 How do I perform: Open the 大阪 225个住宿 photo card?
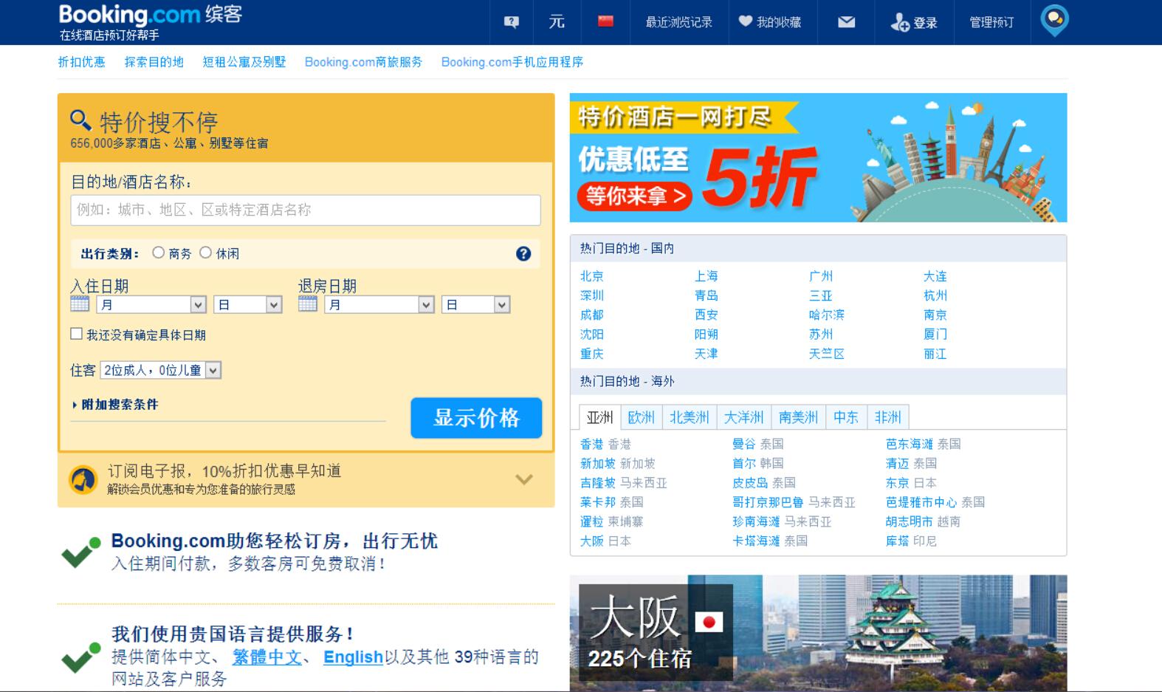[x=818, y=633]
